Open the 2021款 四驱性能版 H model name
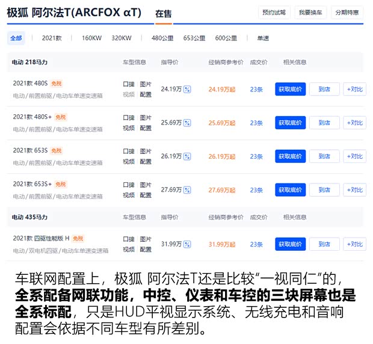373x344 pixels. coord(41,238)
